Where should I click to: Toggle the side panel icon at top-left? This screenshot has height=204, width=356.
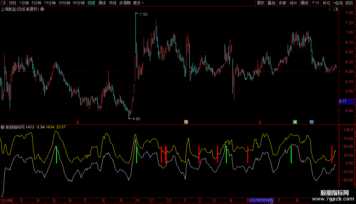pyautogui.click(x=3, y=3)
